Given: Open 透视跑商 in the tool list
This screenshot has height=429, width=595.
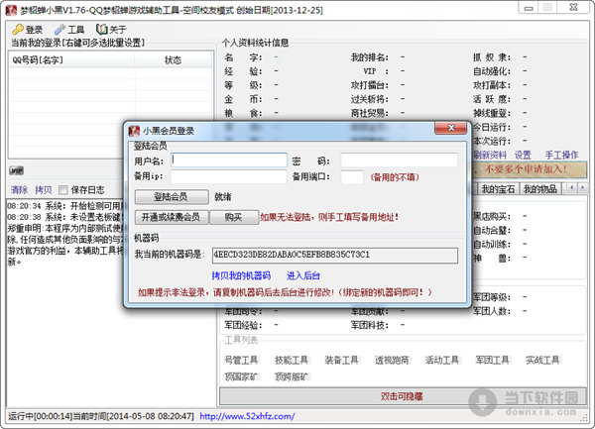Looking at the screenshot, I should [392, 360].
